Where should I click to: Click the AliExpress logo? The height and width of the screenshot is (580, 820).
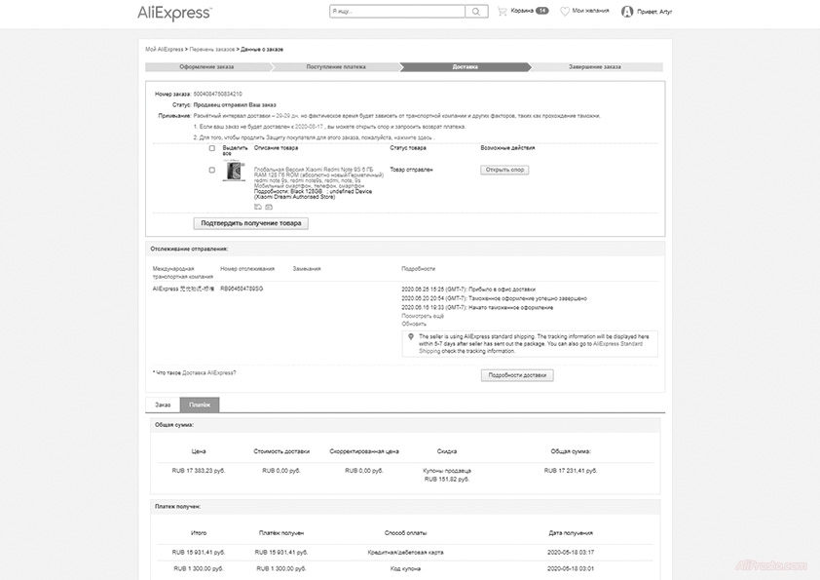[174, 12]
